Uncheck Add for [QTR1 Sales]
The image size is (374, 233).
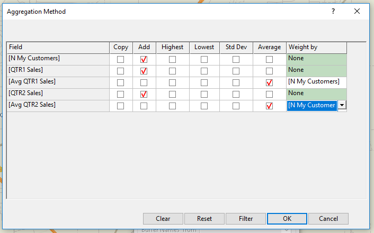point(144,71)
